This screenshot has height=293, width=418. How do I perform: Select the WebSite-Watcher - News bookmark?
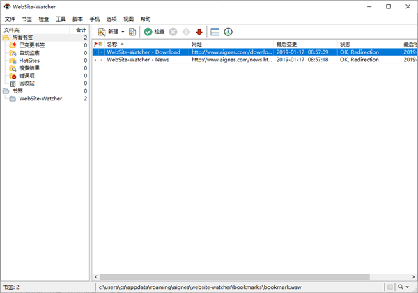point(138,60)
